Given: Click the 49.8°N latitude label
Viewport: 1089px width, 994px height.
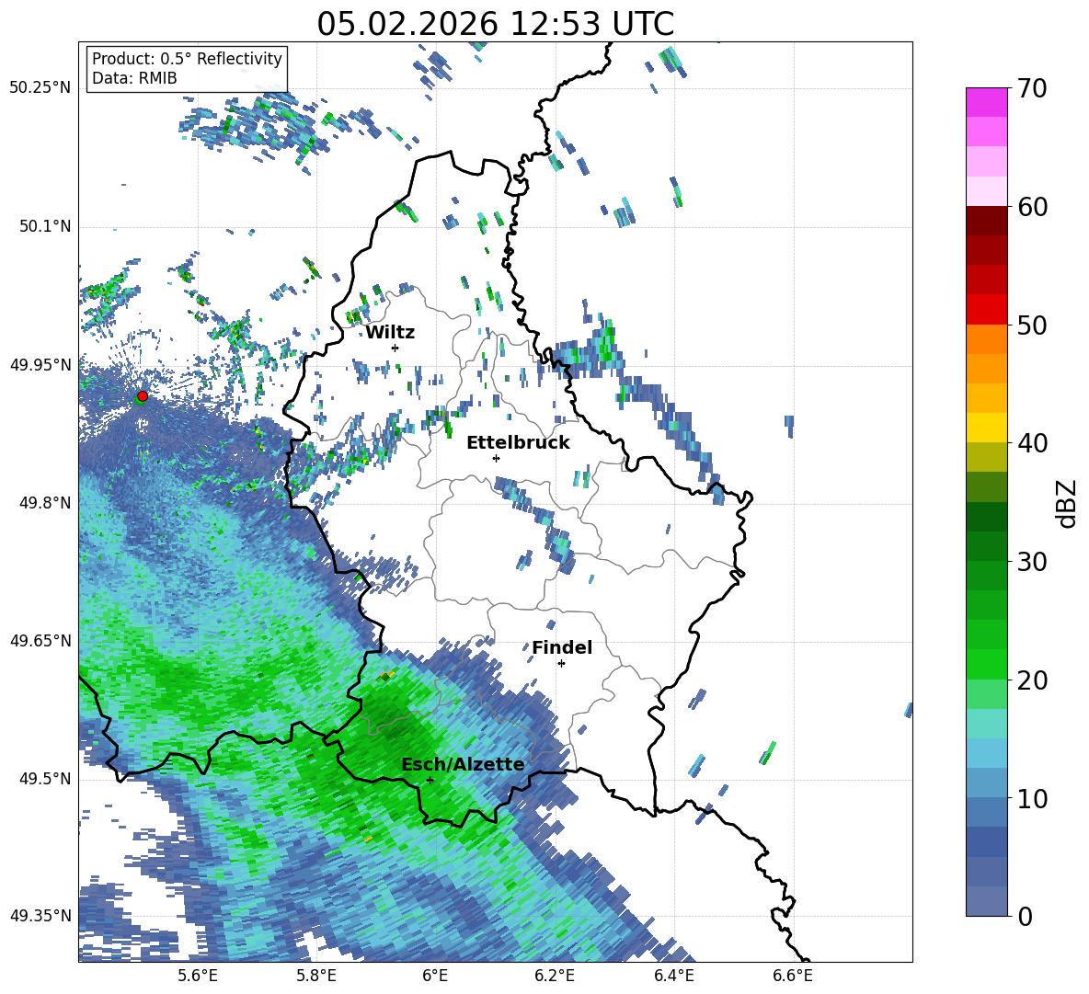Looking at the screenshot, I should (44, 503).
